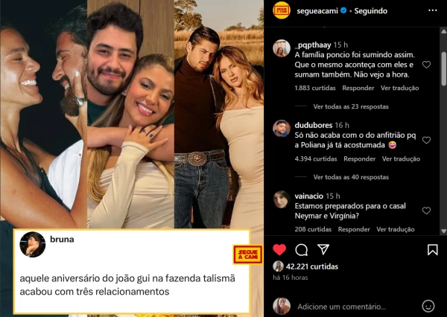Unlike the post with the red heart
The width and height of the screenshot is (447, 317).
coord(279,250)
